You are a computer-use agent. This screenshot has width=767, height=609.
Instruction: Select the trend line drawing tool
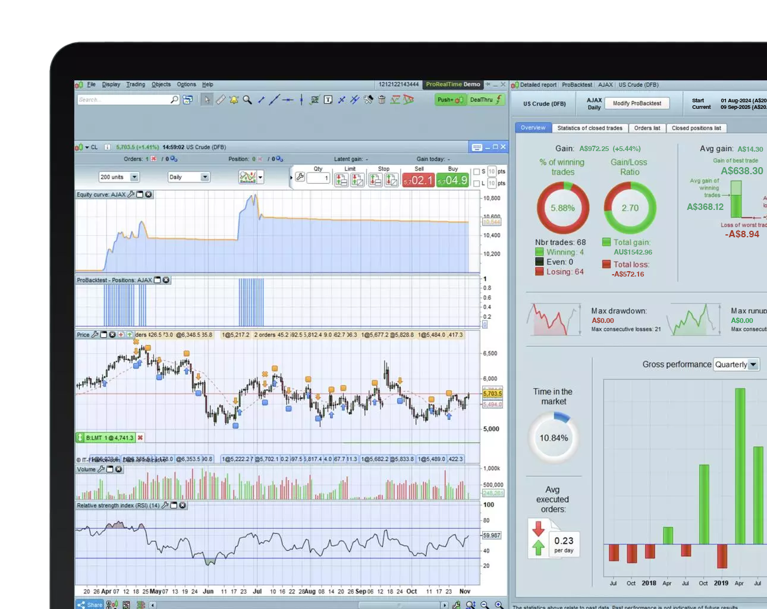click(x=276, y=99)
